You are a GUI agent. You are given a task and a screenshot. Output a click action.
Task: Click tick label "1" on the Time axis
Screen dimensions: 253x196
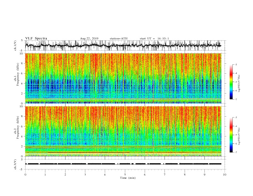[45, 175]
